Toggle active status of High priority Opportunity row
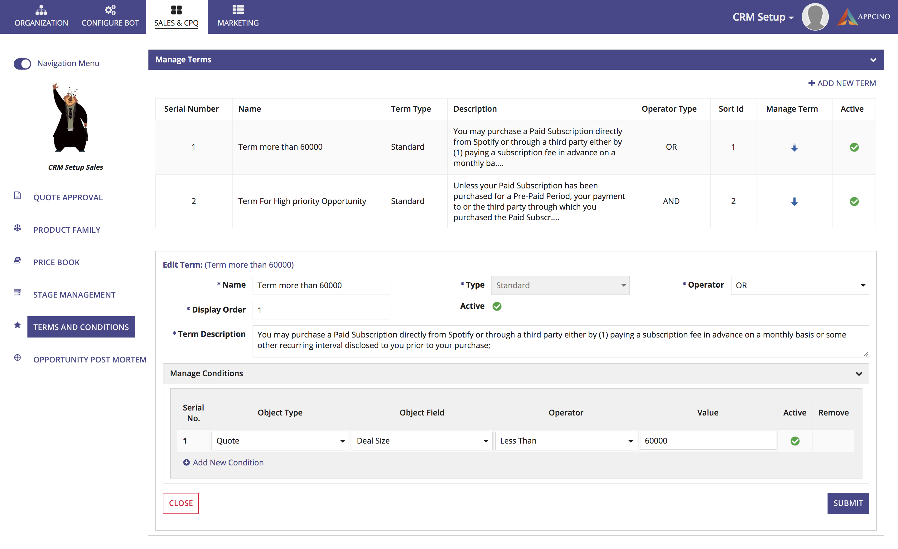898x549 pixels. click(854, 202)
